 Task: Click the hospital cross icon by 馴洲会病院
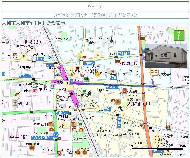coord(15,103)
